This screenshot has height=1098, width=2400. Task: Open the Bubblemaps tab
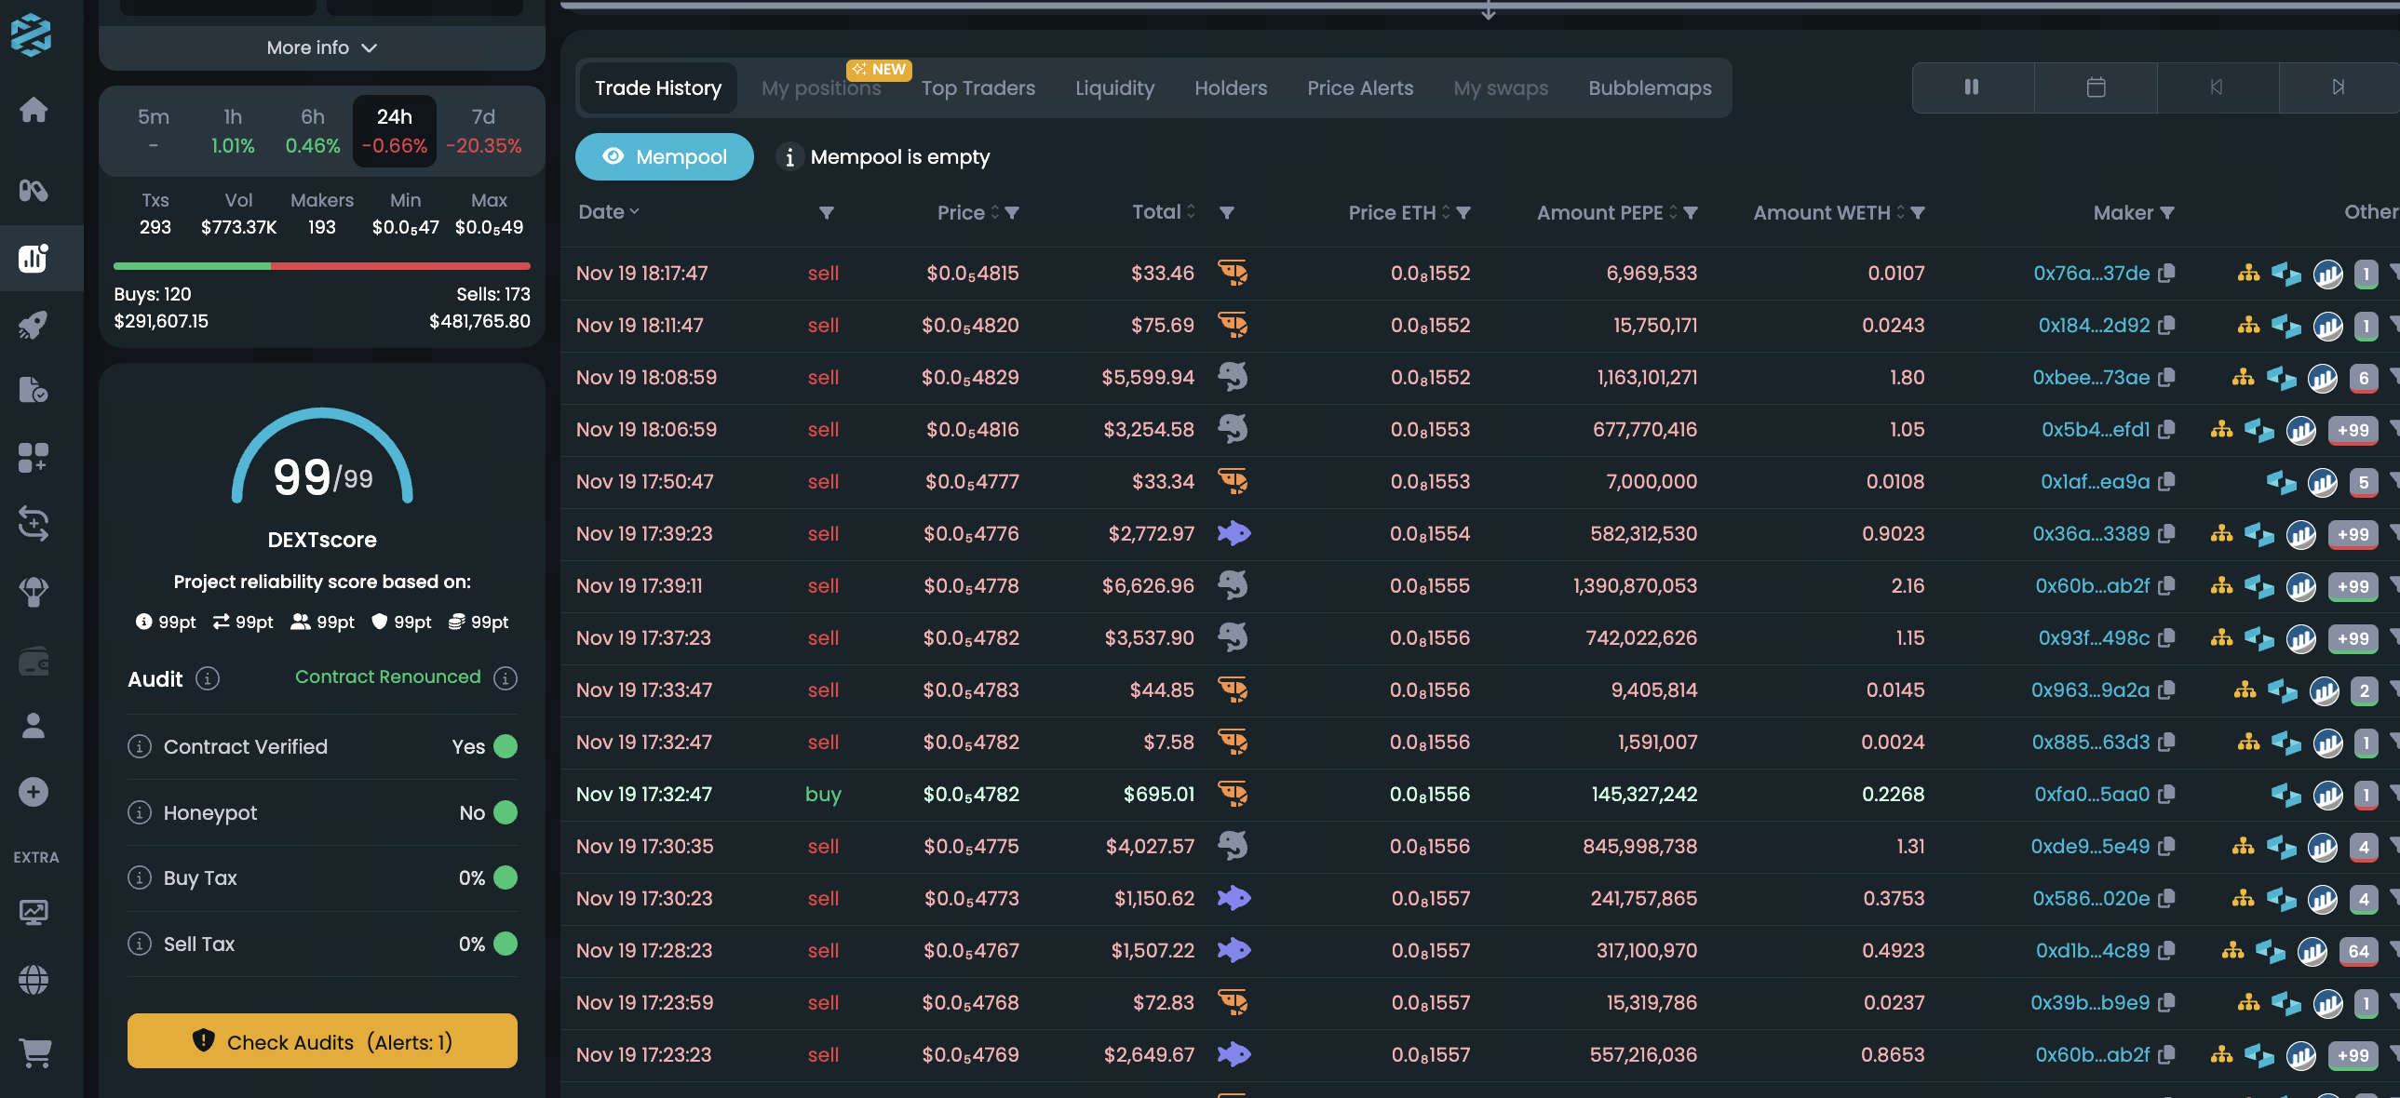(1648, 88)
